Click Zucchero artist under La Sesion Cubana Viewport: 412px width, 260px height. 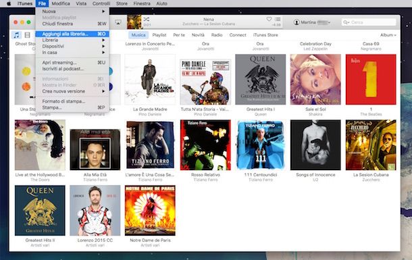point(371,180)
